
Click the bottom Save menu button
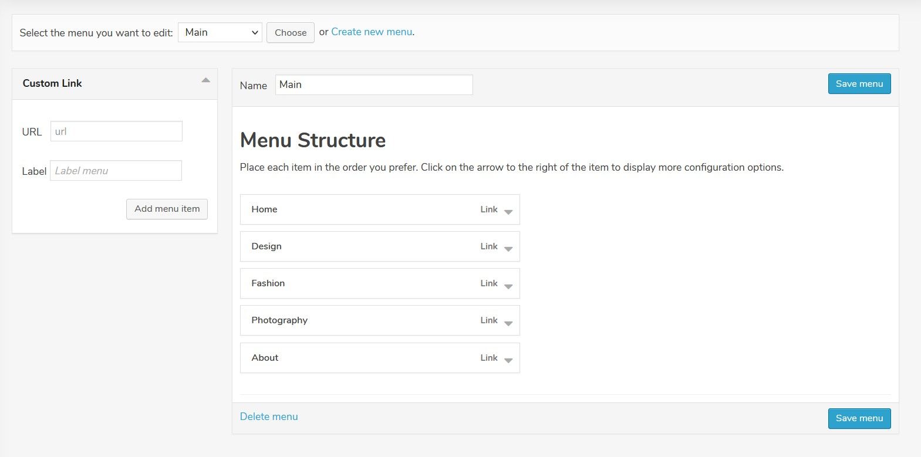[859, 418]
